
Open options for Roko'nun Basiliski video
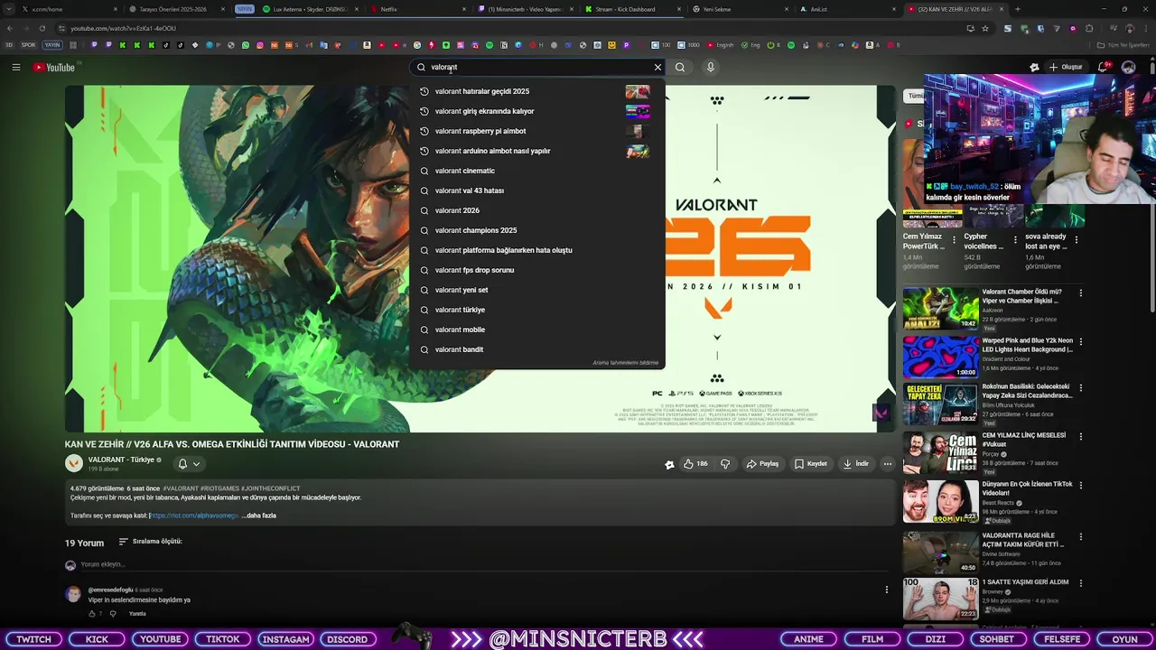[1080, 389]
